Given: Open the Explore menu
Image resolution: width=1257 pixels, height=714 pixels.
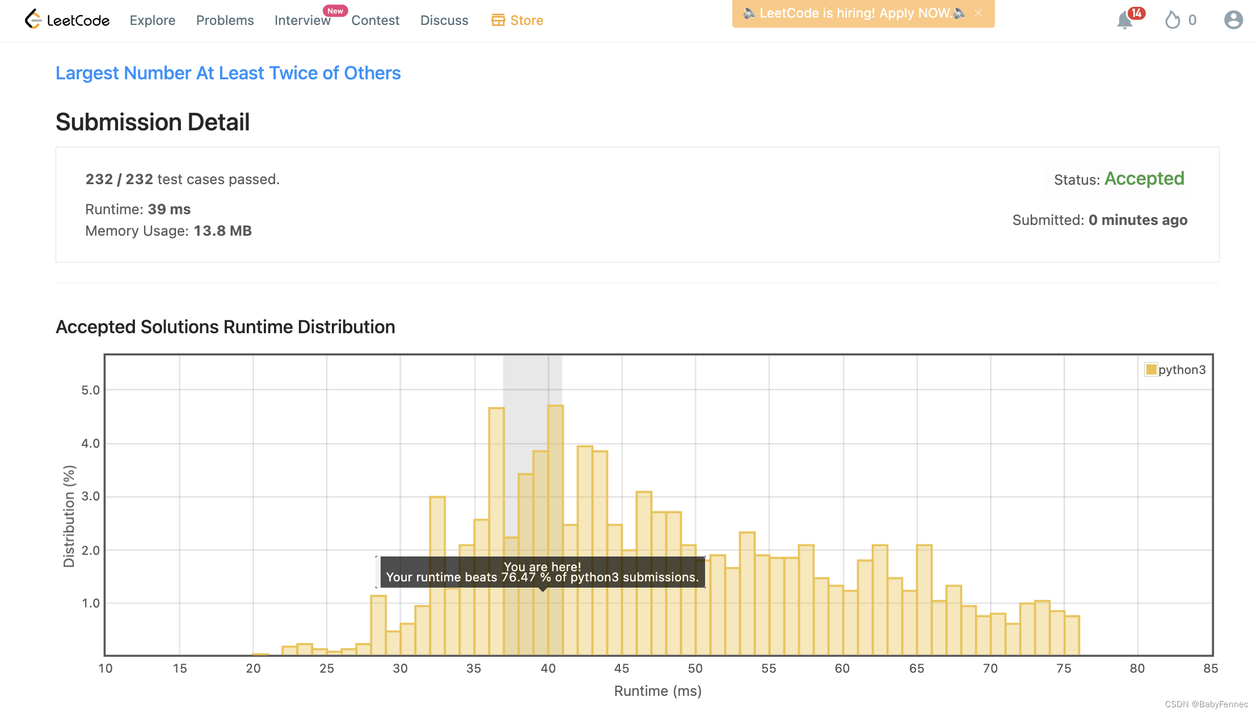Looking at the screenshot, I should pyautogui.click(x=152, y=20).
